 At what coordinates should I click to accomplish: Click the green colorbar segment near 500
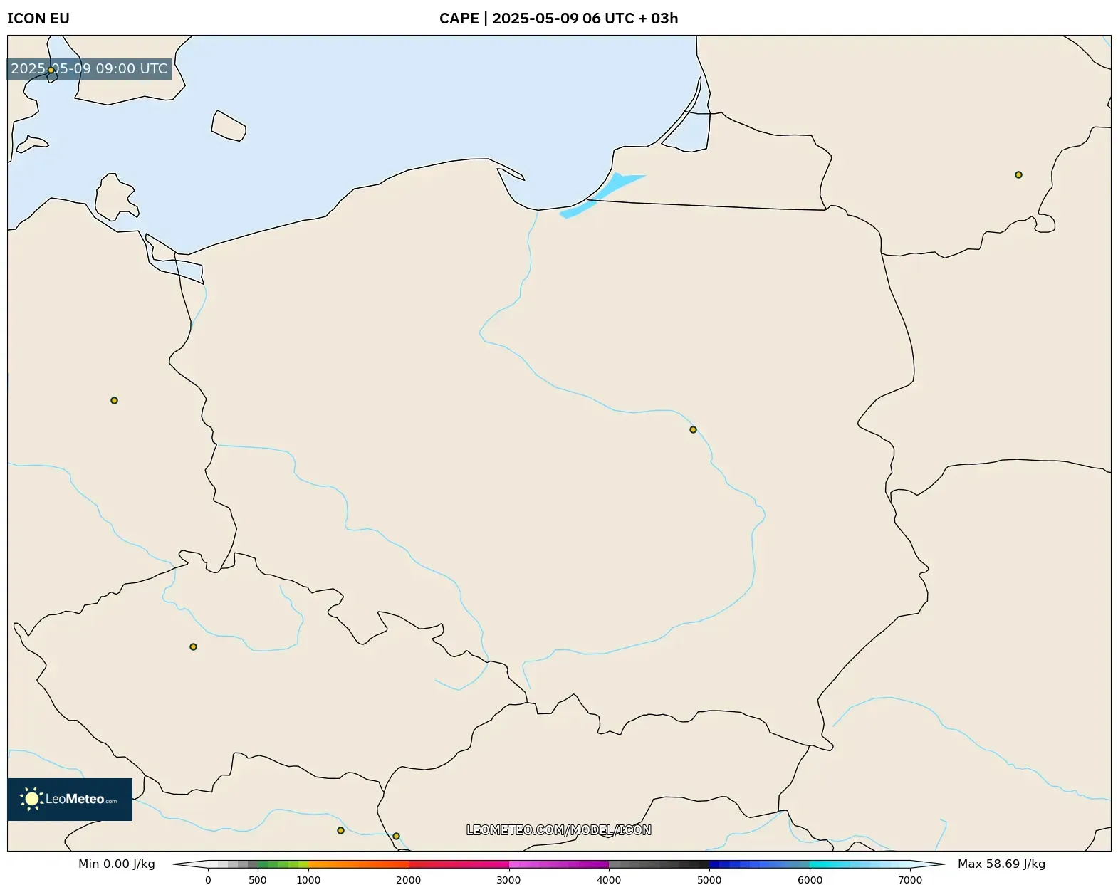click(283, 864)
